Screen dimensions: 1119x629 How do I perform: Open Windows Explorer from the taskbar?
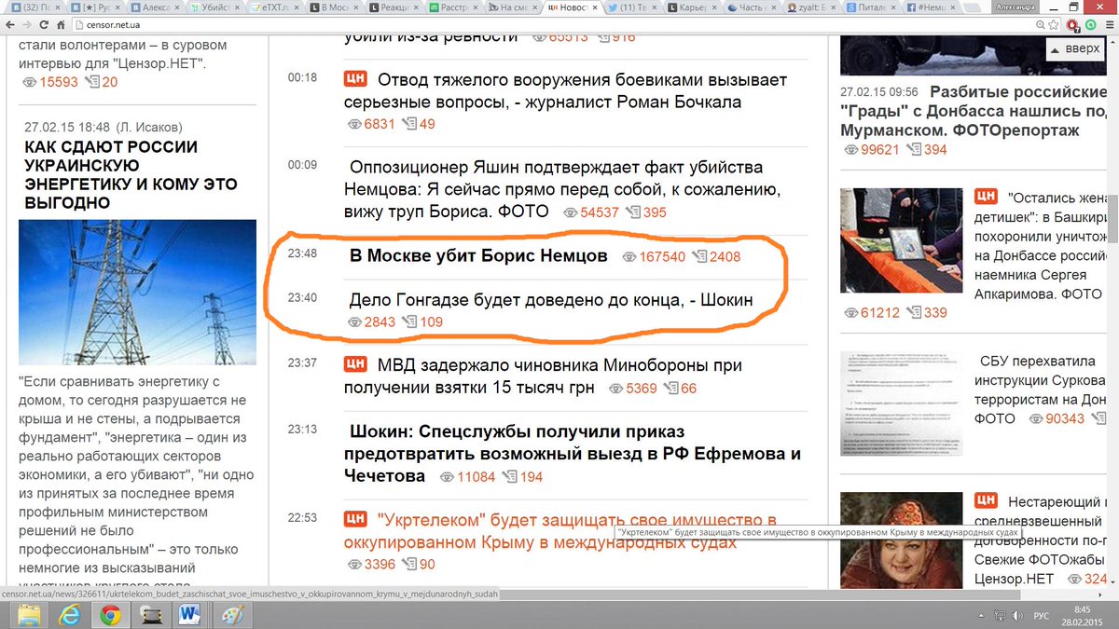coord(29,615)
